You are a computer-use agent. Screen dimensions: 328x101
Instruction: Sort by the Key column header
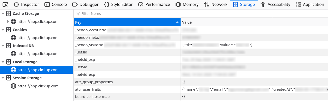(x=127, y=22)
